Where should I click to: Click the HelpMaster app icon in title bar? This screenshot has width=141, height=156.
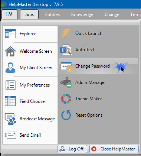[x=3, y=4]
